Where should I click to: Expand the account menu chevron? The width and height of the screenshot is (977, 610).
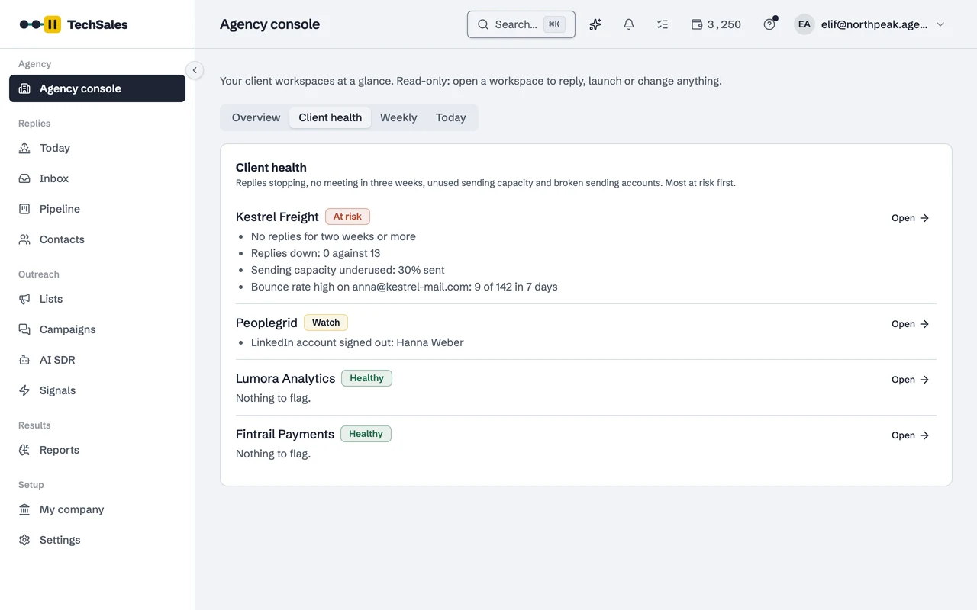[940, 24]
